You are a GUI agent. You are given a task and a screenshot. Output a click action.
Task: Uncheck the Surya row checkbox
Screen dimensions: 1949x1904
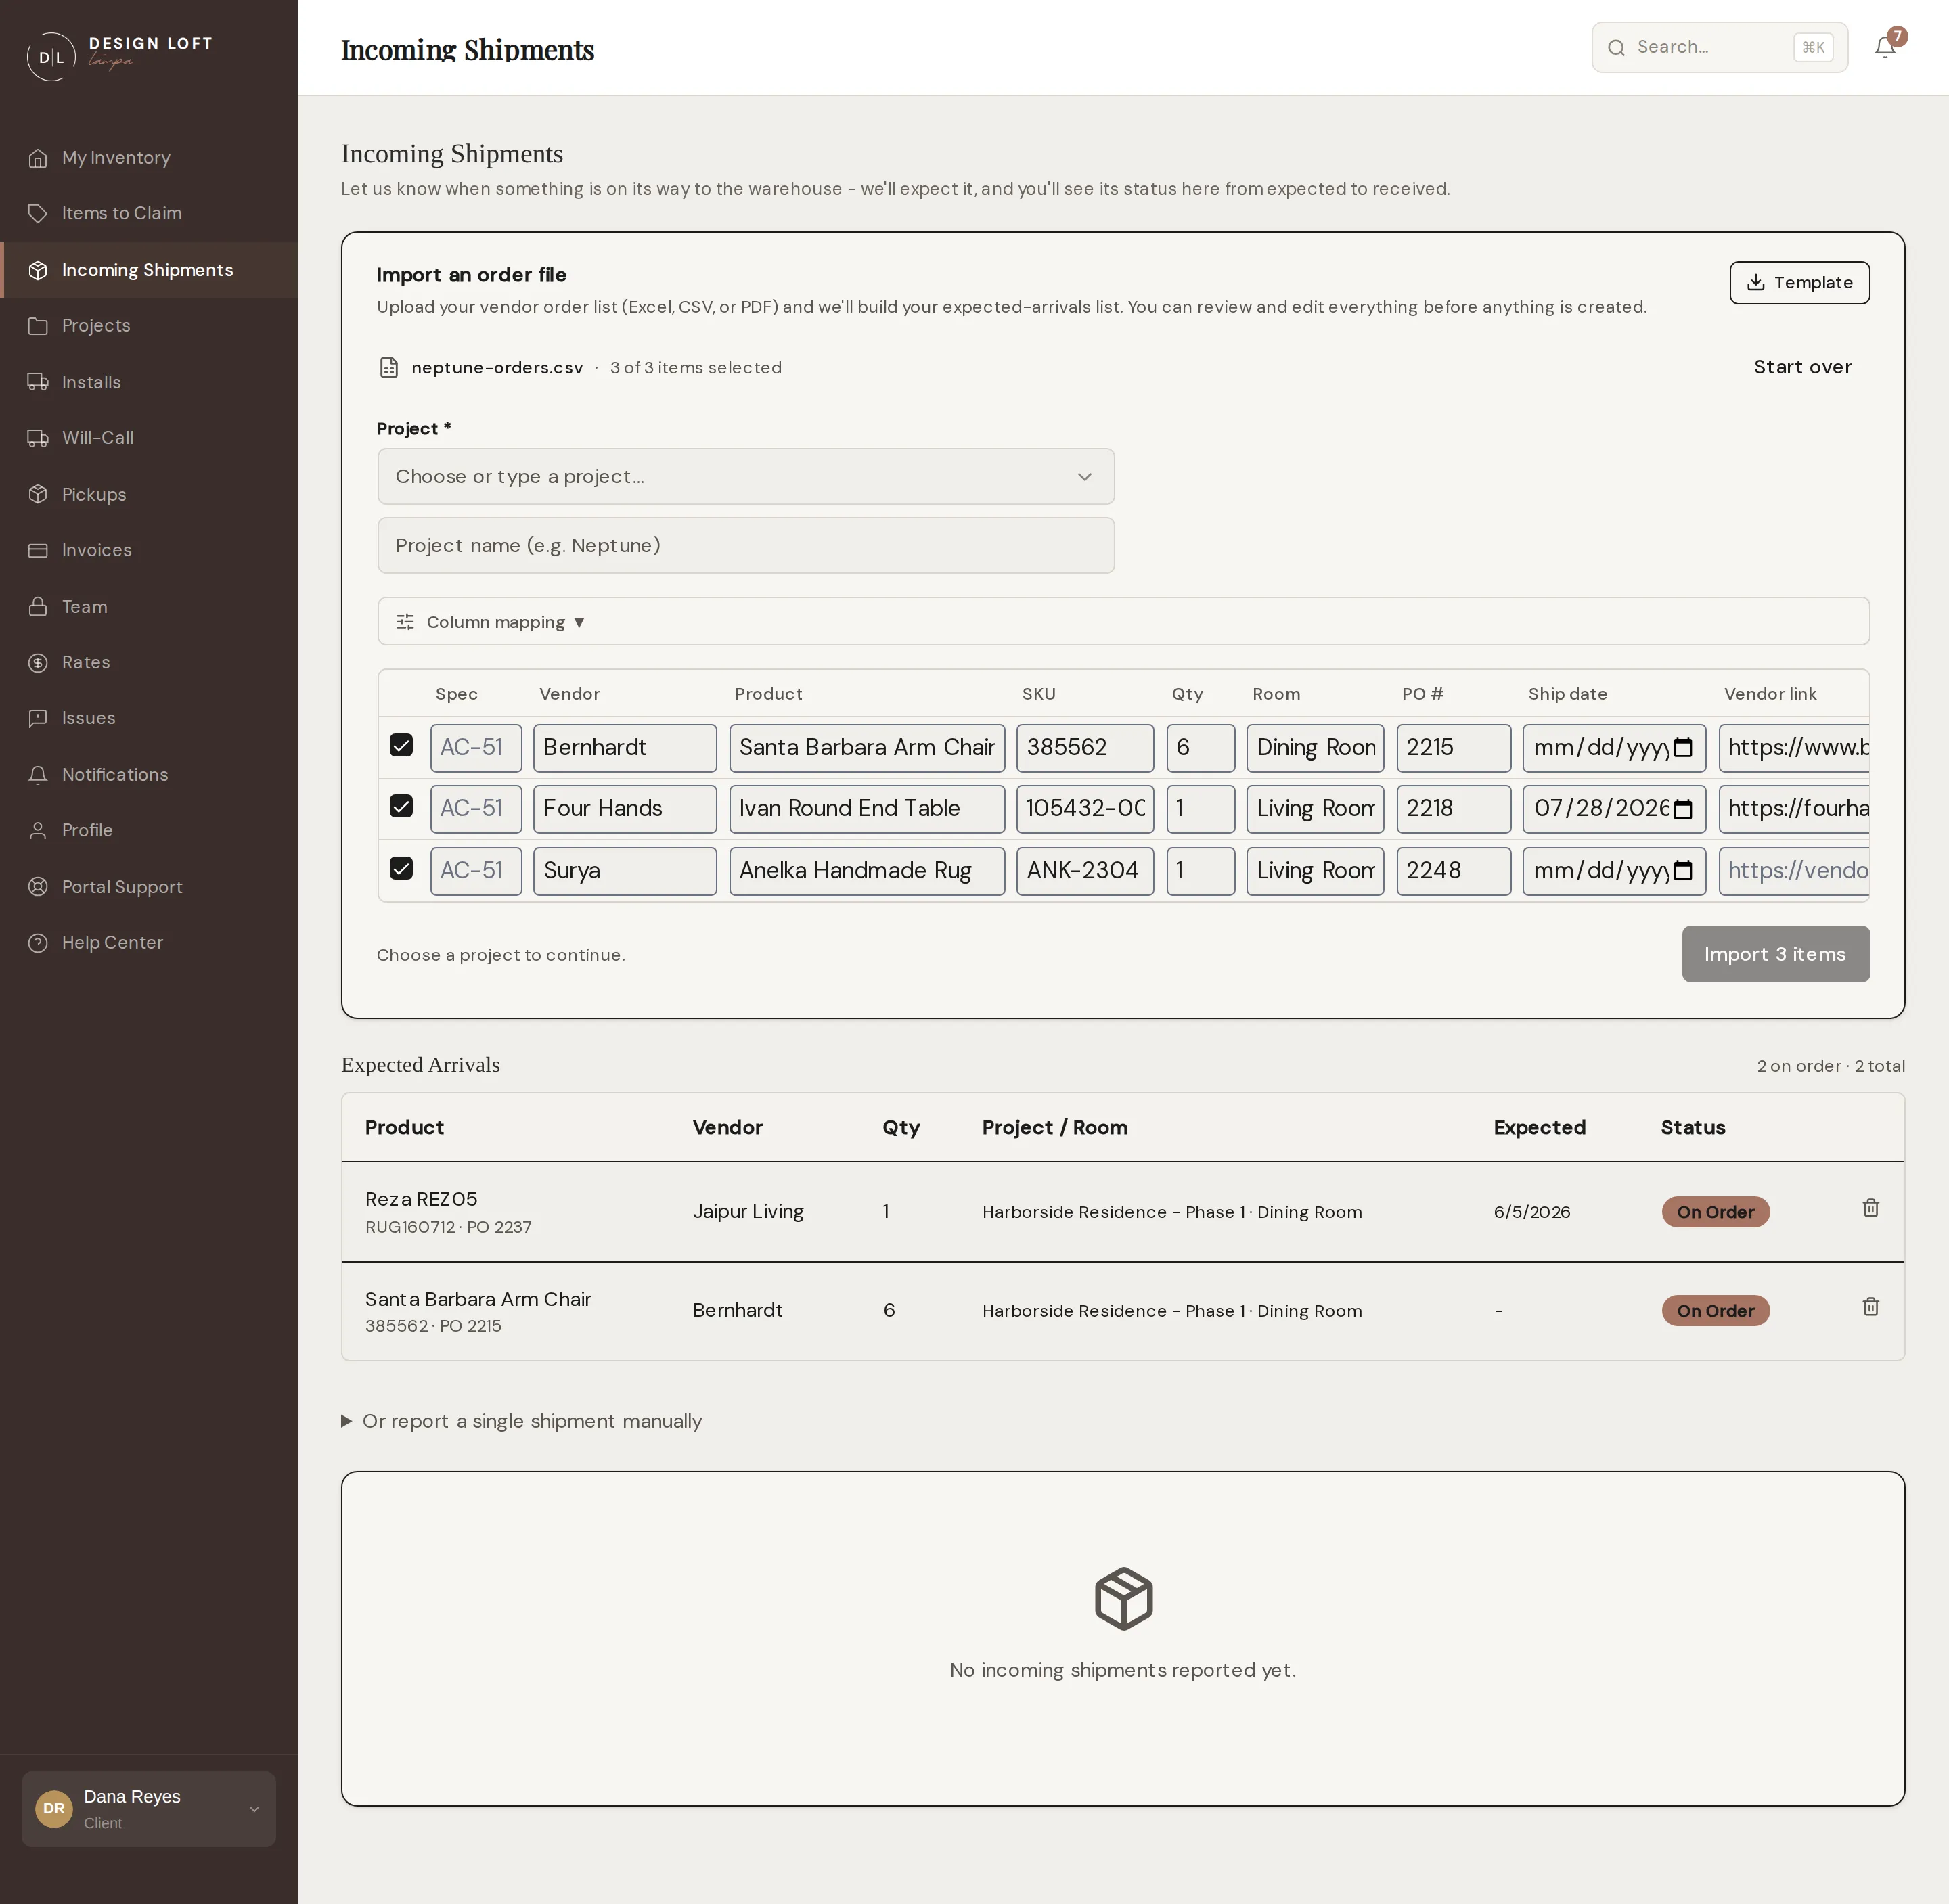401,868
